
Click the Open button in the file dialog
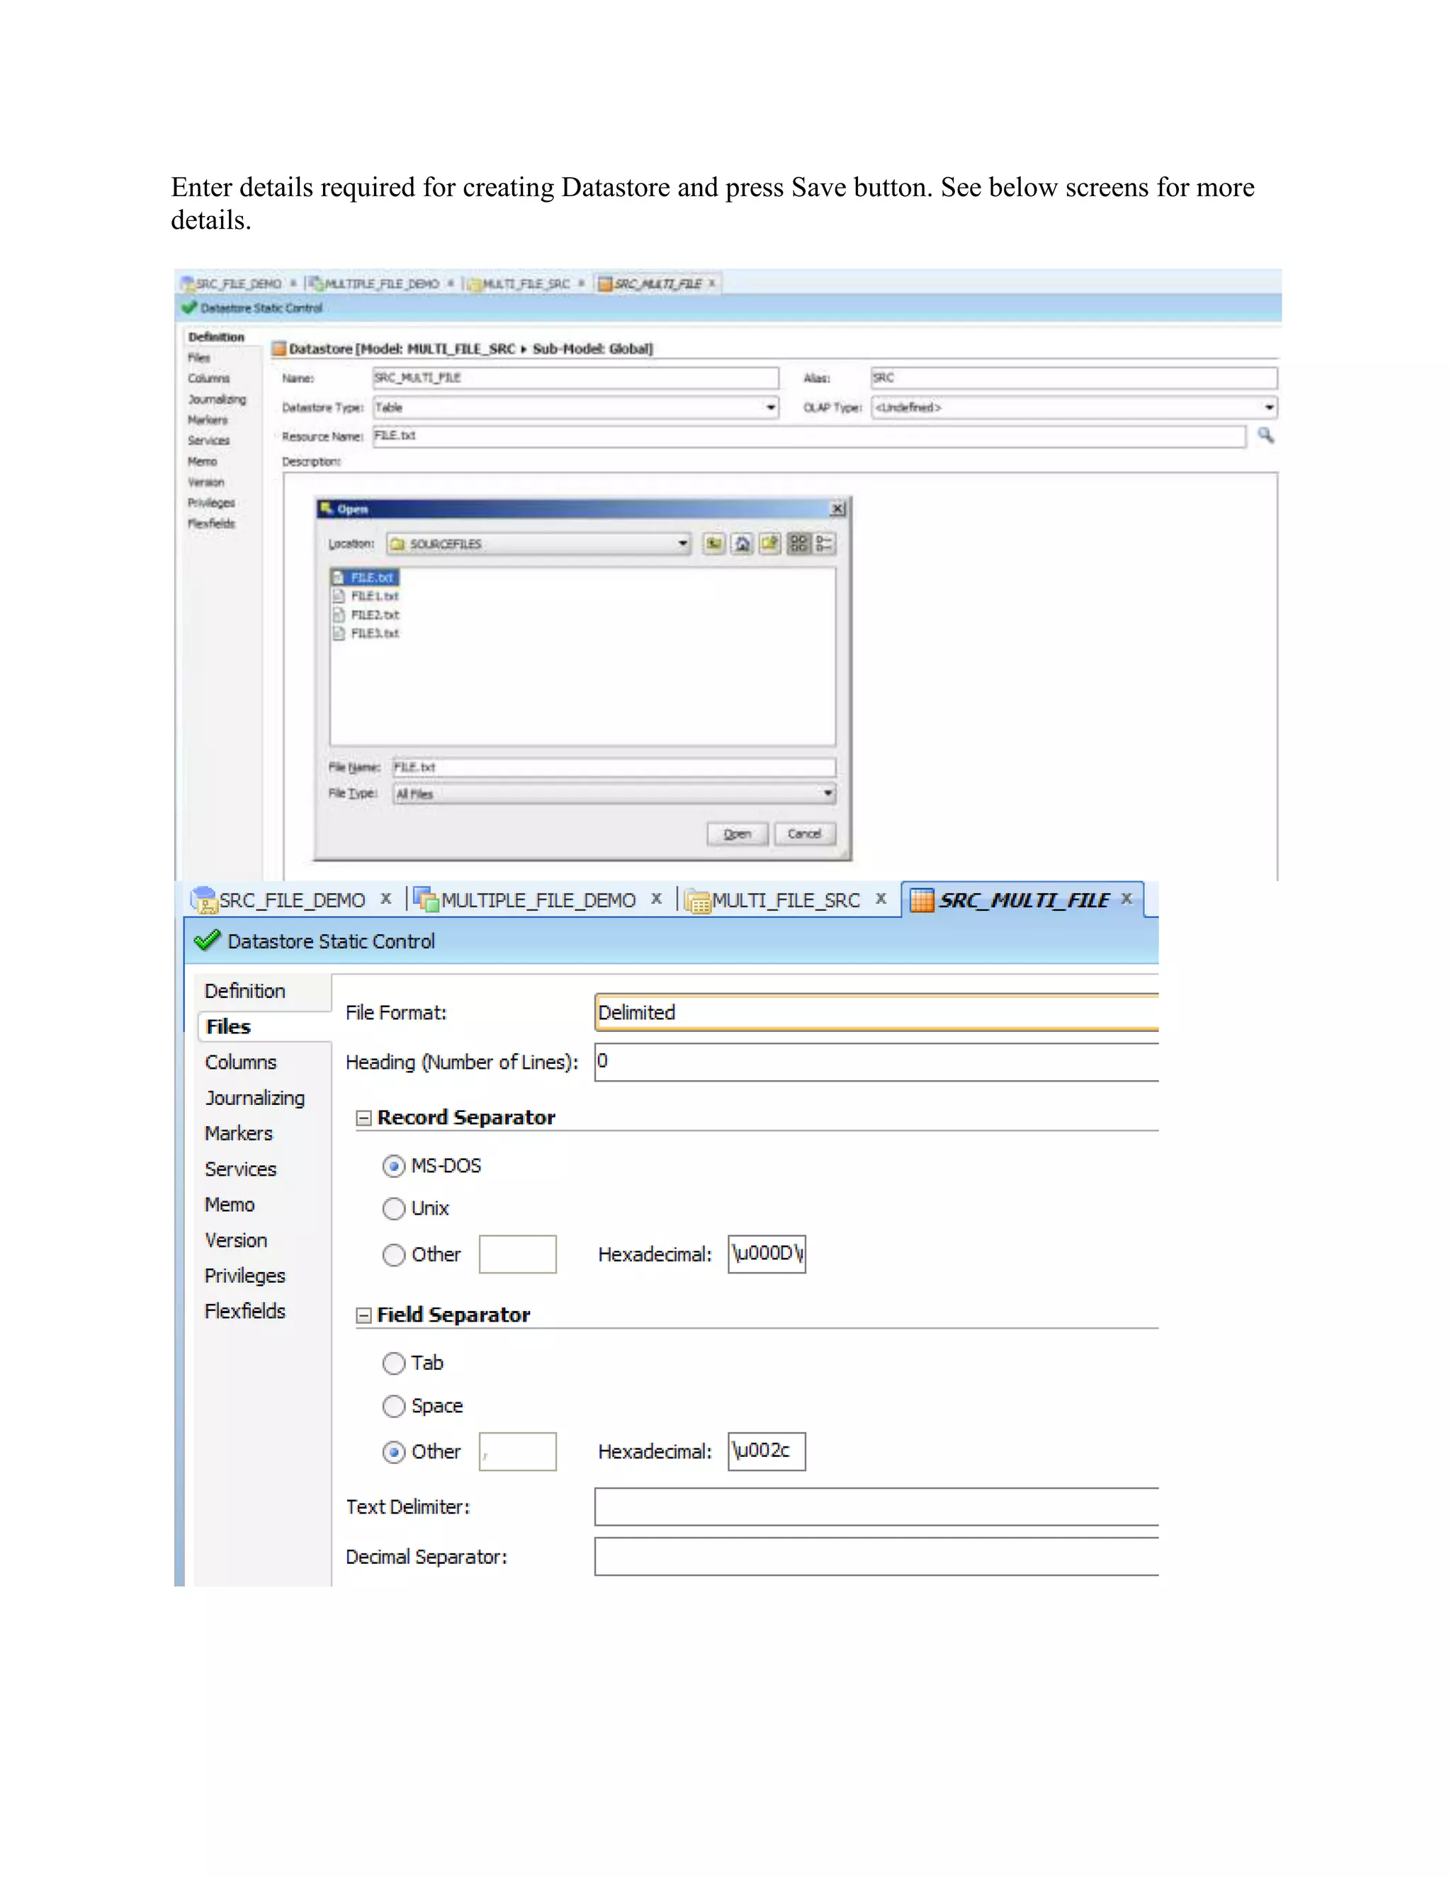(x=738, y=834)
